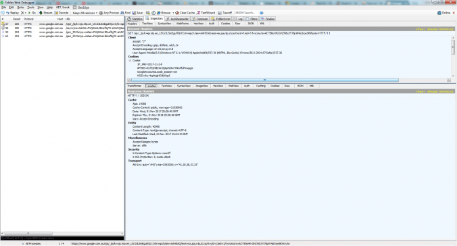The height and width of the screenshot is (246, 457).
Task: Select the Any Process crosshair icon
Action: click(x=101, y=13)
